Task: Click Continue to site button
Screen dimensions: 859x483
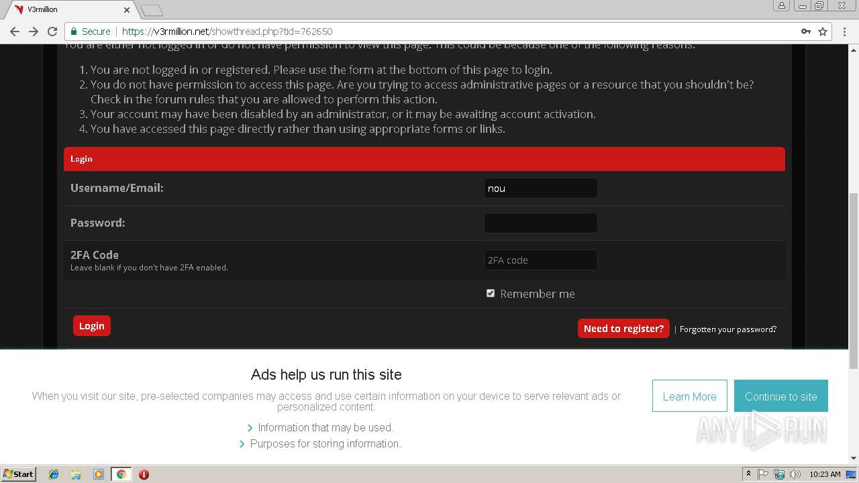Action: [780, 396]
